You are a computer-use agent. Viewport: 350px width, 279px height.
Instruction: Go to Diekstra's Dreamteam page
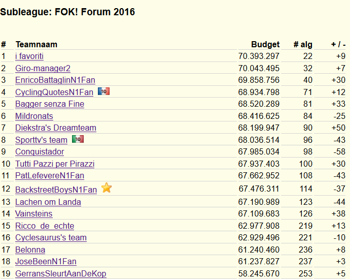[56, 128]
